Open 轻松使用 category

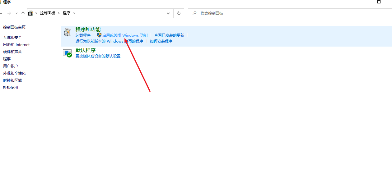tap(11, 88)
